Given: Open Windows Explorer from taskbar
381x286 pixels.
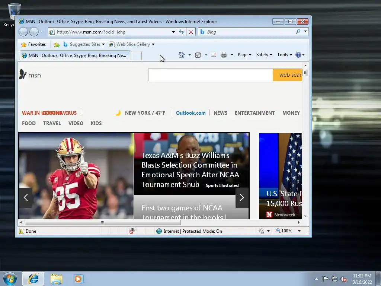Looking at the screenshot, I should point(56,279).
